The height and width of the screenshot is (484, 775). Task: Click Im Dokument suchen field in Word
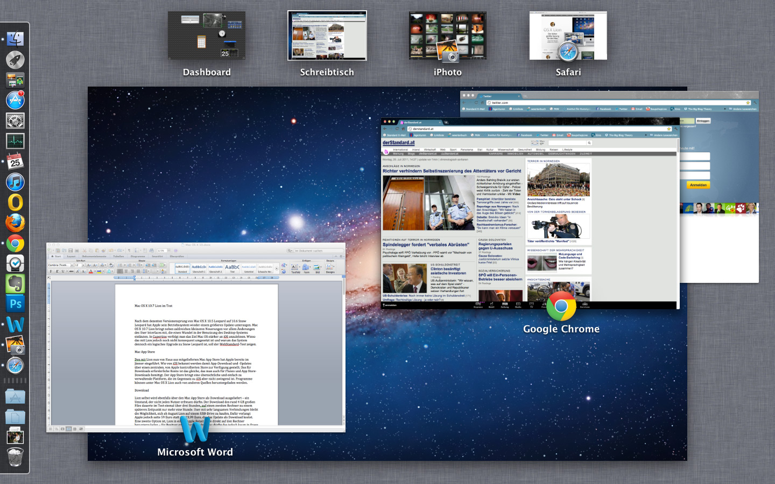click(315, 251)
